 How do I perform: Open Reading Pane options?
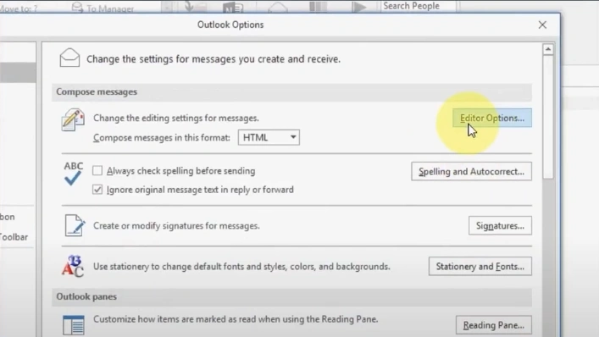coord(494,325)
